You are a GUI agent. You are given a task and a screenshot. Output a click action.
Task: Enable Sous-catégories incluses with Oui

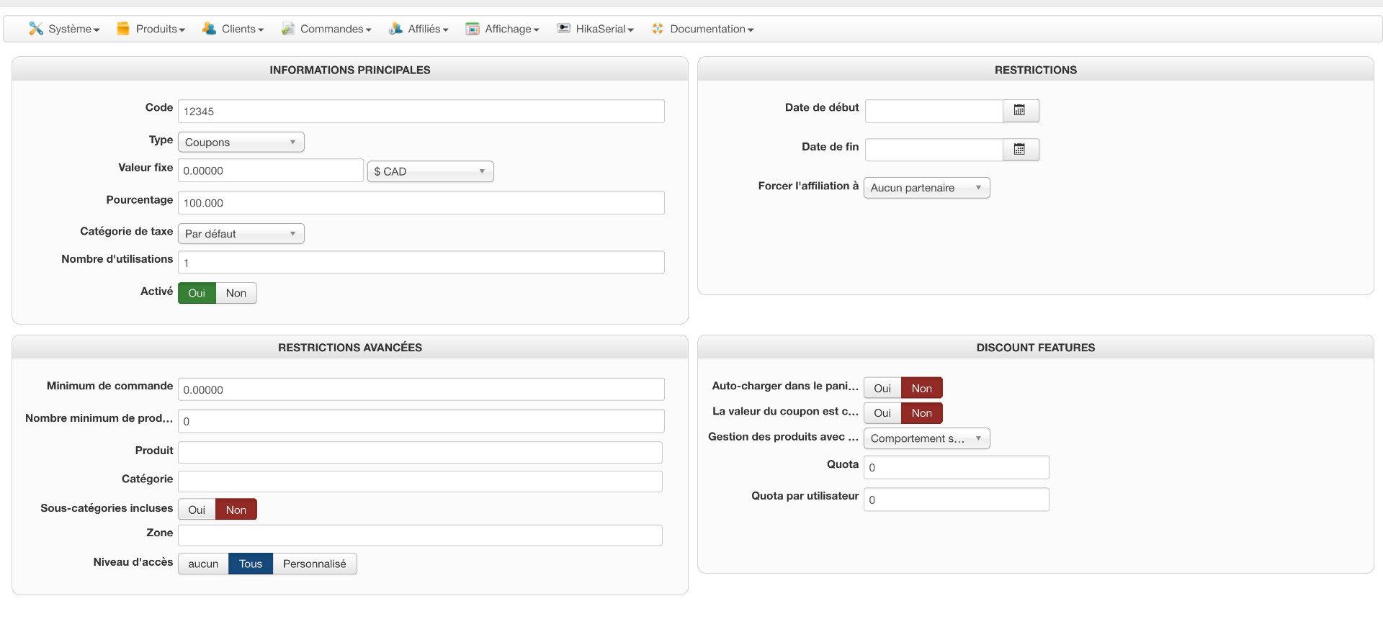pyautogui.click(x=197, y=510)
